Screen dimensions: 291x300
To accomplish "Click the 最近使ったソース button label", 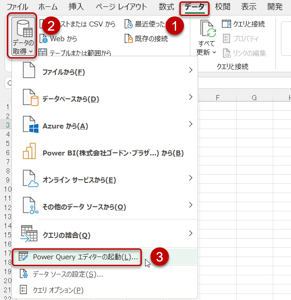I will pyautogui.click(x=151, y=24).
